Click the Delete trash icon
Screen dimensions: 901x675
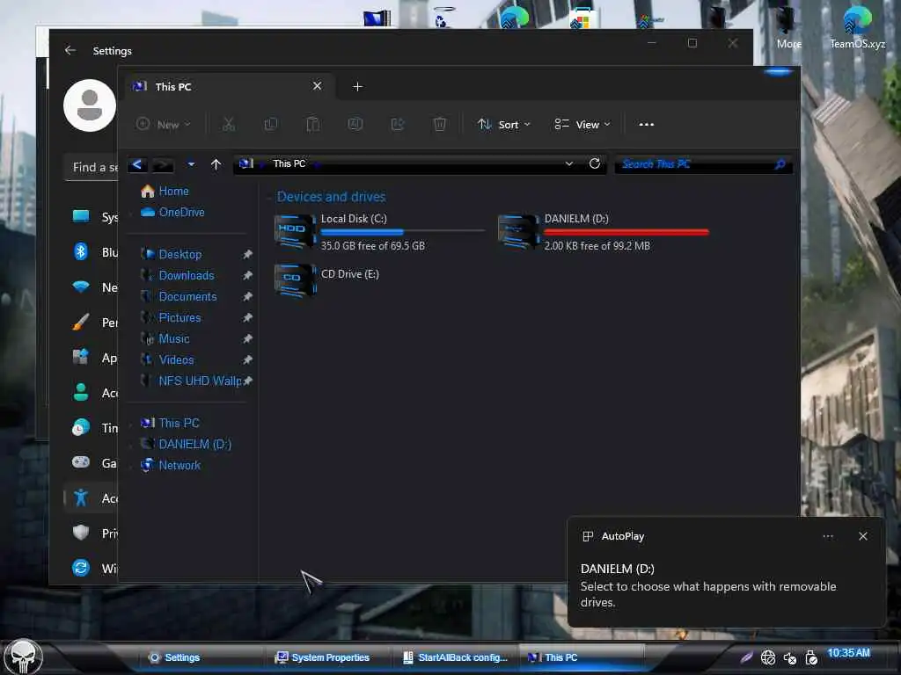pyautogui.click(x=440, y=124)
